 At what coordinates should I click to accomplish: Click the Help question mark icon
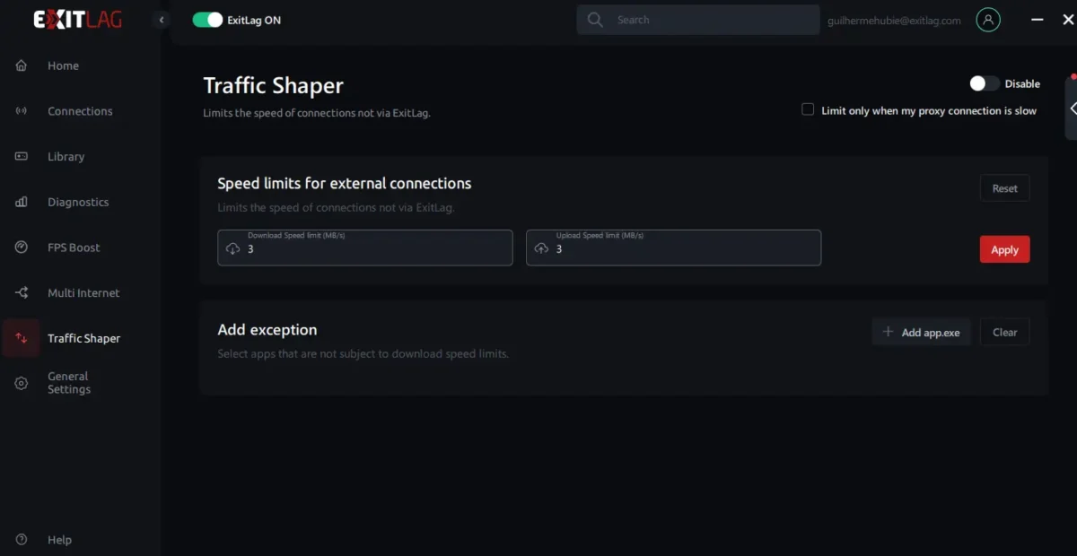[22, 540]
